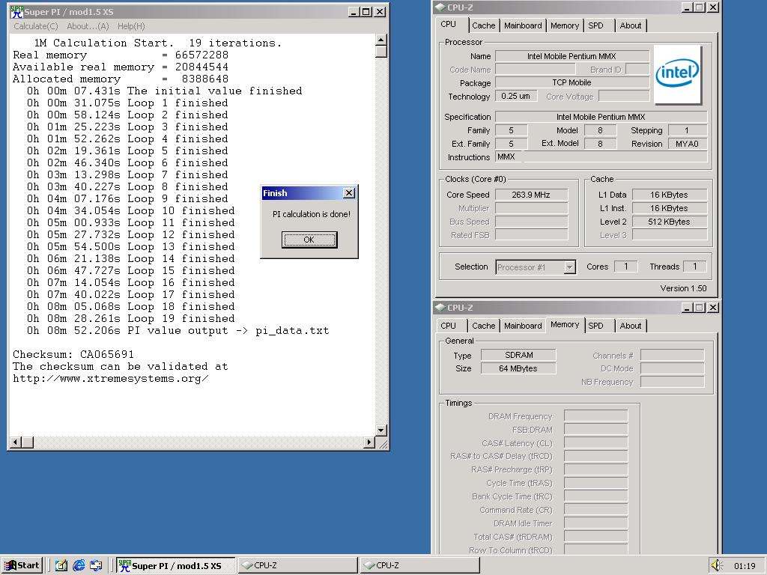Screen dimensions: 767x575
Task: Click the xtremesystems.org URL text
Action: pos(111,378)
